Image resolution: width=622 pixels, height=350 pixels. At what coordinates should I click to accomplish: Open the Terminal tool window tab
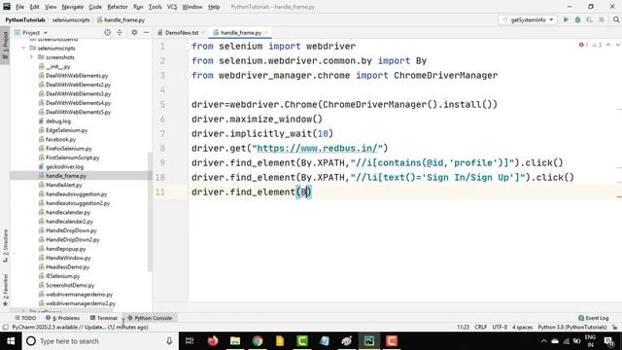click(x=104, y=318)
